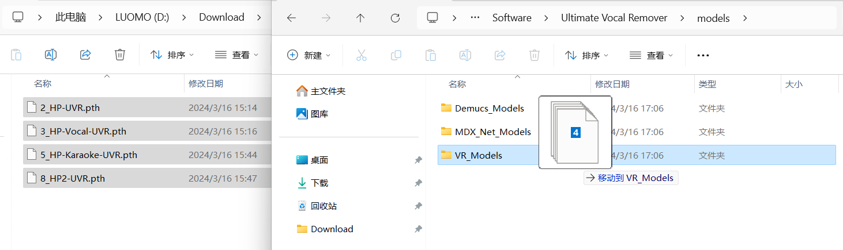Refresh the models folder view
The height and width of the screenshot is (250, 843).
tap(395, 18)
